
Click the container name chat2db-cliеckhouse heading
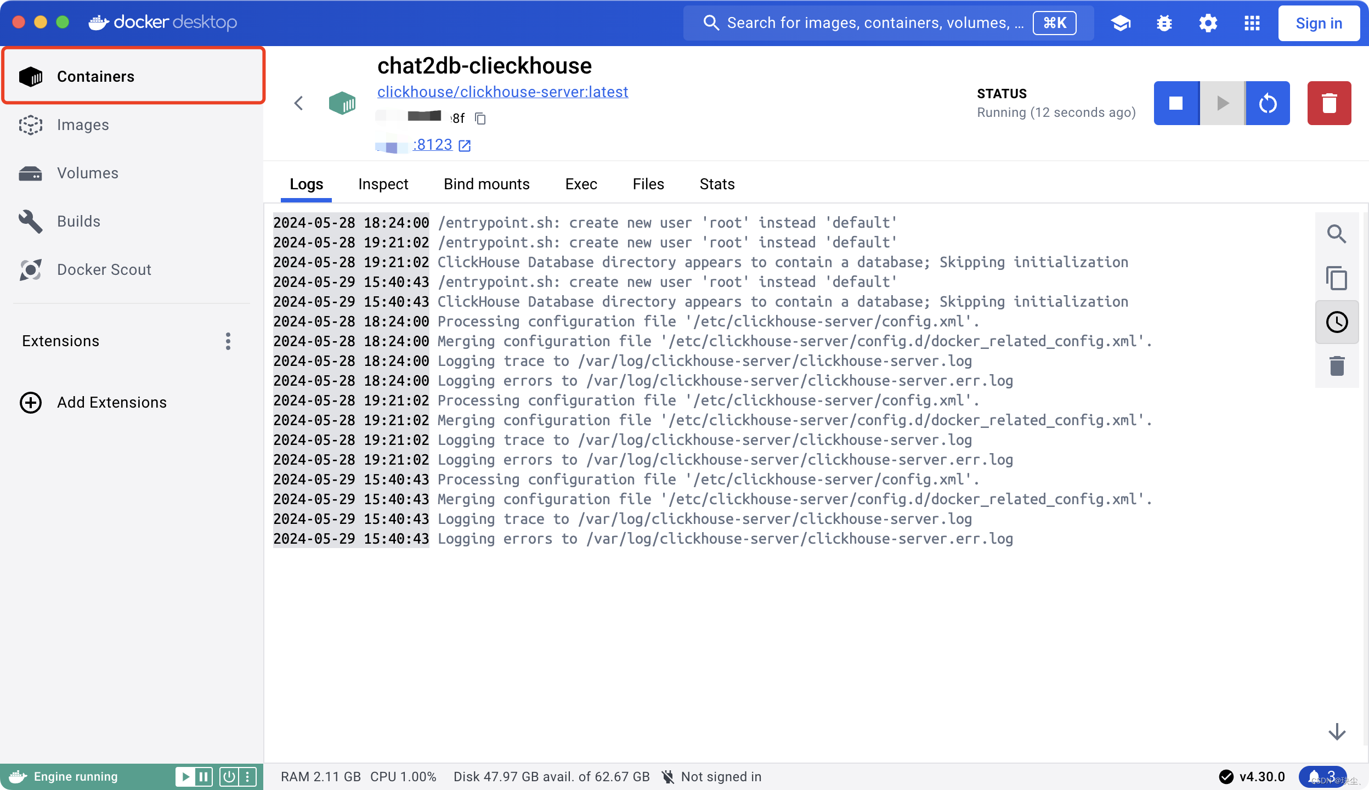tap(484, 66)
